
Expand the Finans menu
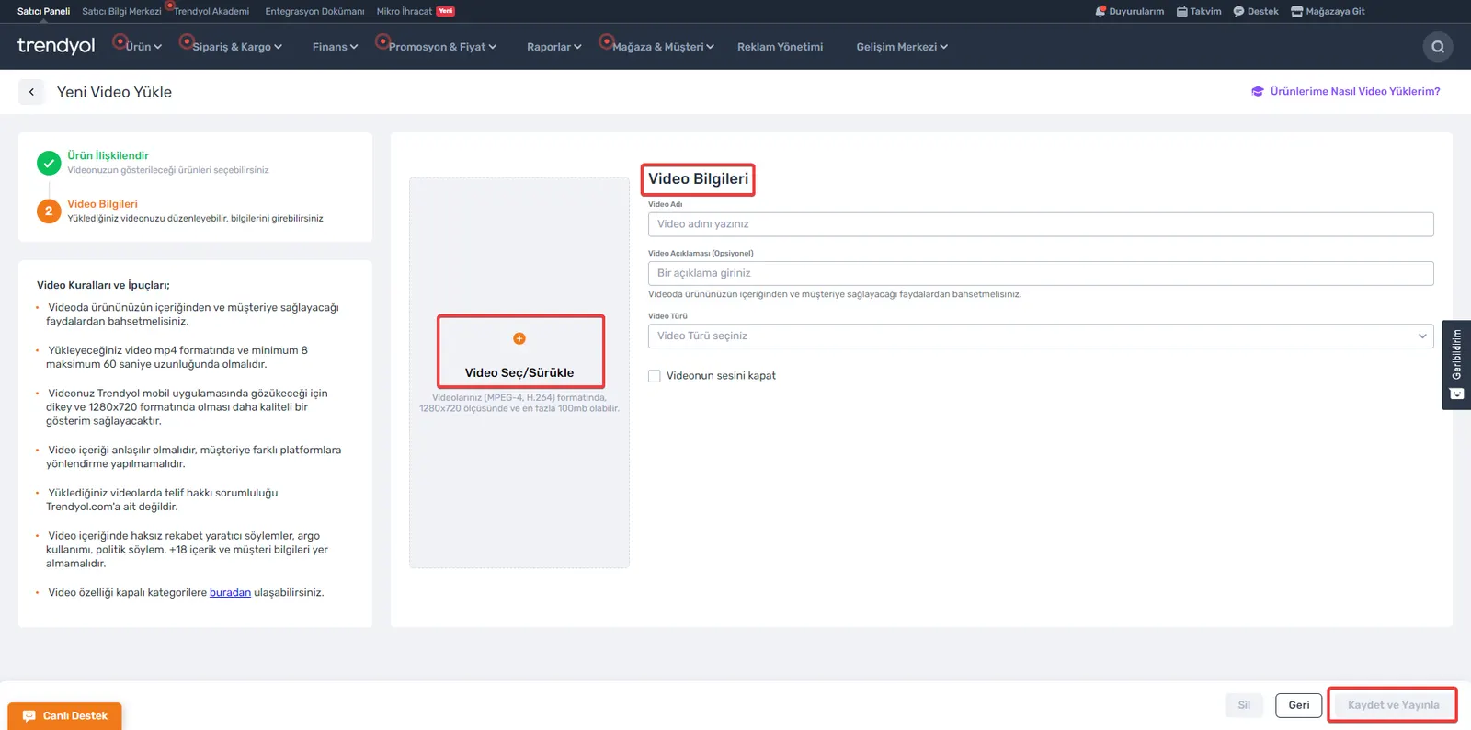click(336, 47)
